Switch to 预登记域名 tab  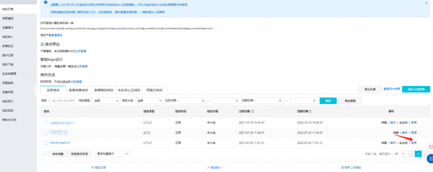(x=155, y=90)
